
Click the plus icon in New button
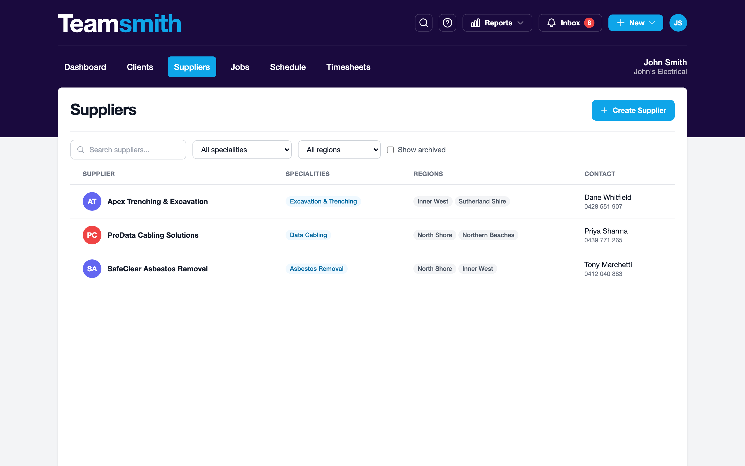[x=621, y=23]
